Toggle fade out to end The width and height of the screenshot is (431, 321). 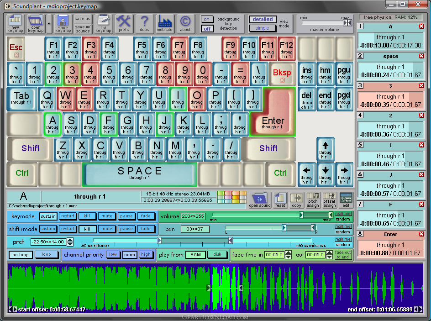[343, 255]
